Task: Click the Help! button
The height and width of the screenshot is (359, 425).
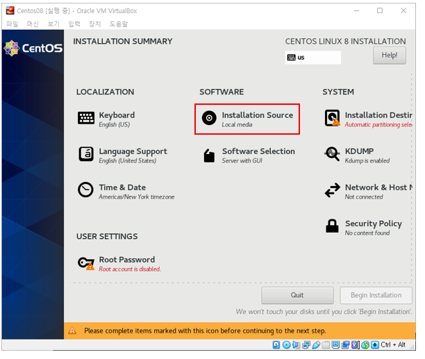Action: [x=389, y=56]
